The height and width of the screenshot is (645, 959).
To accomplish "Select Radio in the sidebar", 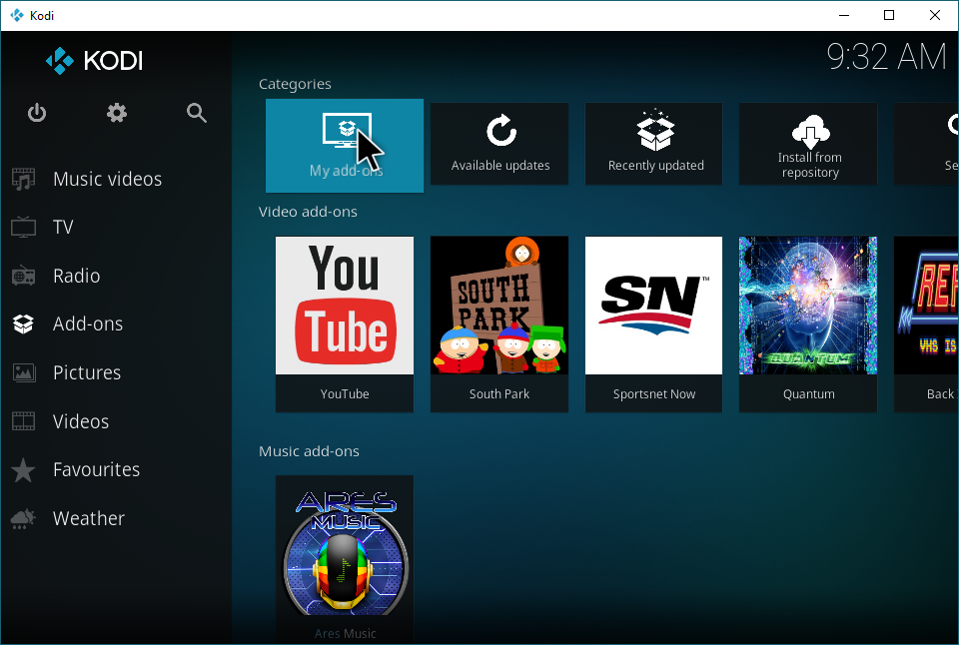I will (x=76, y=276).
